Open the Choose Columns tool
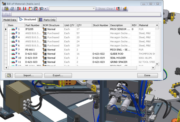180x122 pixels. (x=30, y=9)
